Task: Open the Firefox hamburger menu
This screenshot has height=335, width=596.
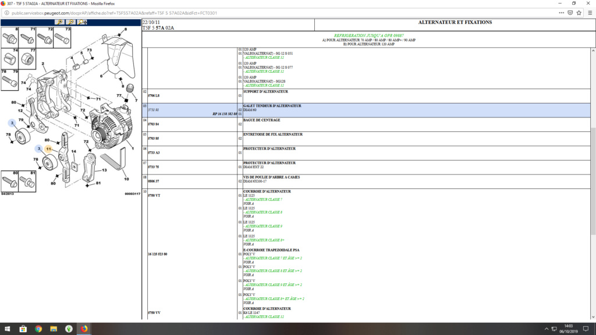Action: [590, 13]
